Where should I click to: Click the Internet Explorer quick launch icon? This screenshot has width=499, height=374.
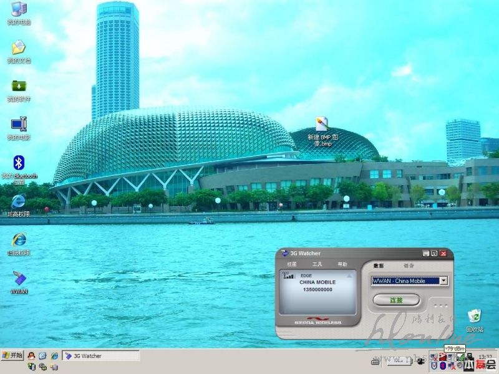[x=54, y=355]
